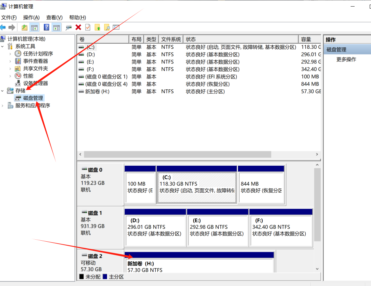Click the 计算机管理 title bar app icon
This screenshot has width=371, height=286.
pyautogui.click(x=3, y=6)
